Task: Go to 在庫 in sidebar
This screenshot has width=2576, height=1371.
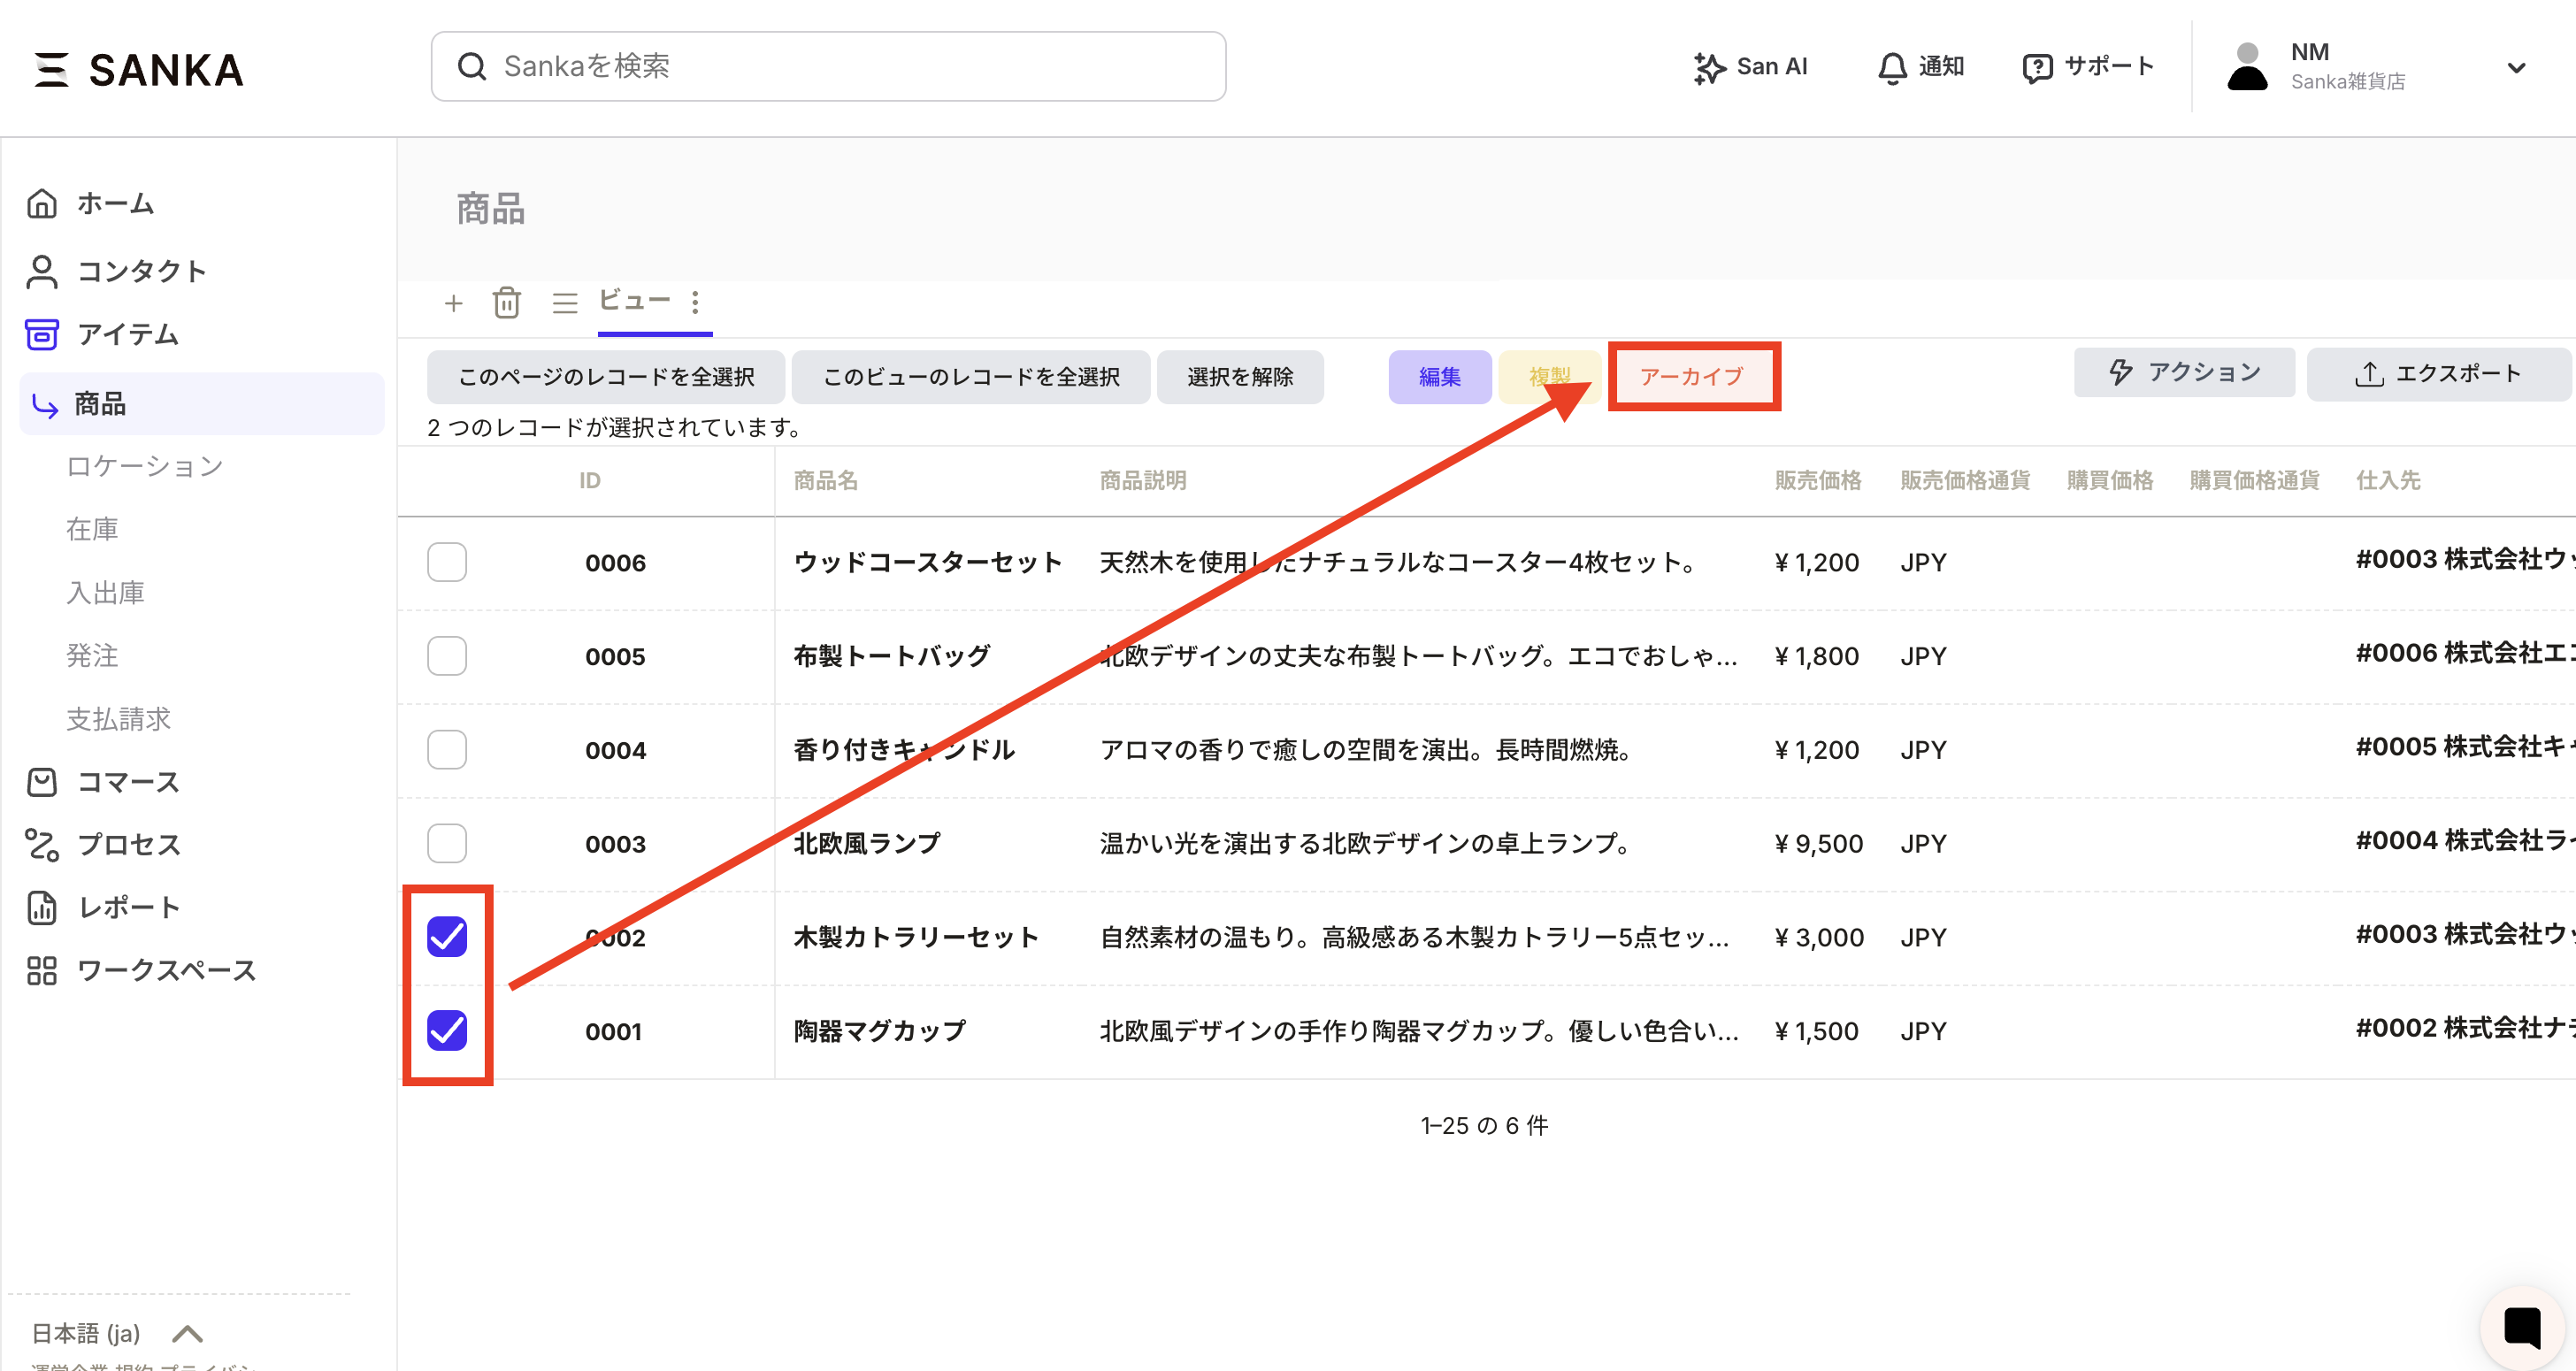Action: click(x=92, y=529)
